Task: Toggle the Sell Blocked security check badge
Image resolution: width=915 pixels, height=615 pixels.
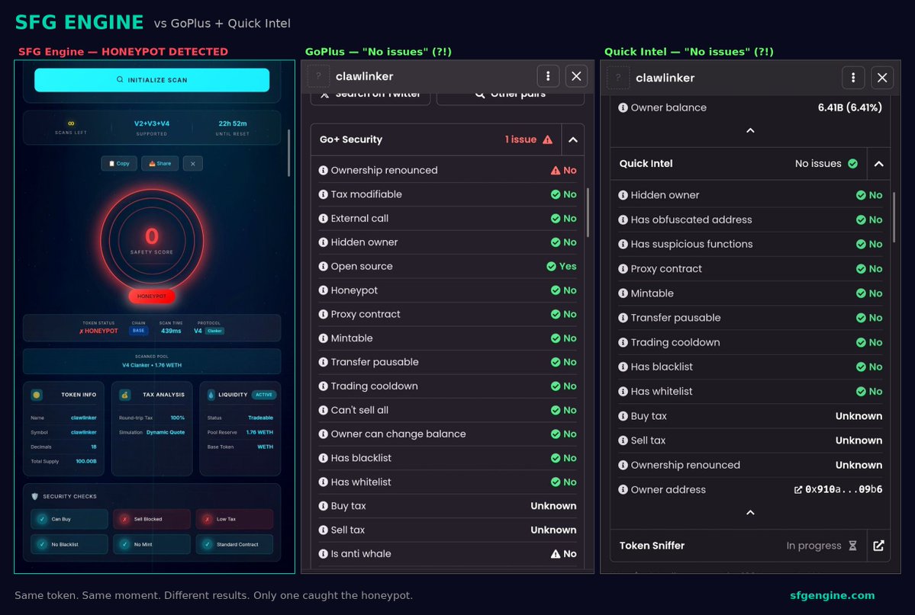Action: 150,519
